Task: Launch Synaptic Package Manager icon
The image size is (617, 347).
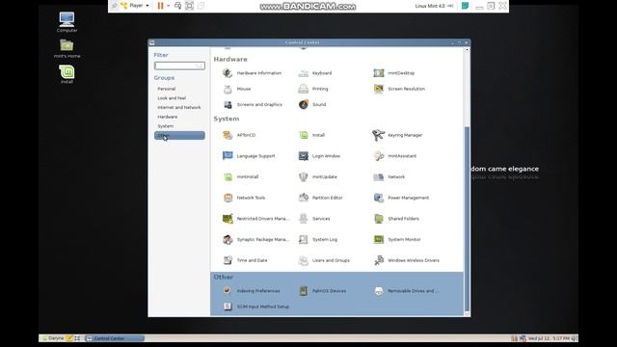Action: [x=228, y=239]
